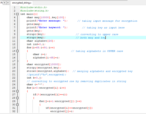Screen dimensions: 146x114
Task: Collapse the for-loop fold on line 14
Action: (x=17, y=51)
